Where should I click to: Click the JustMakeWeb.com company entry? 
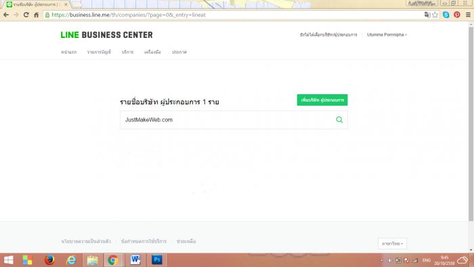pos(149,120)
